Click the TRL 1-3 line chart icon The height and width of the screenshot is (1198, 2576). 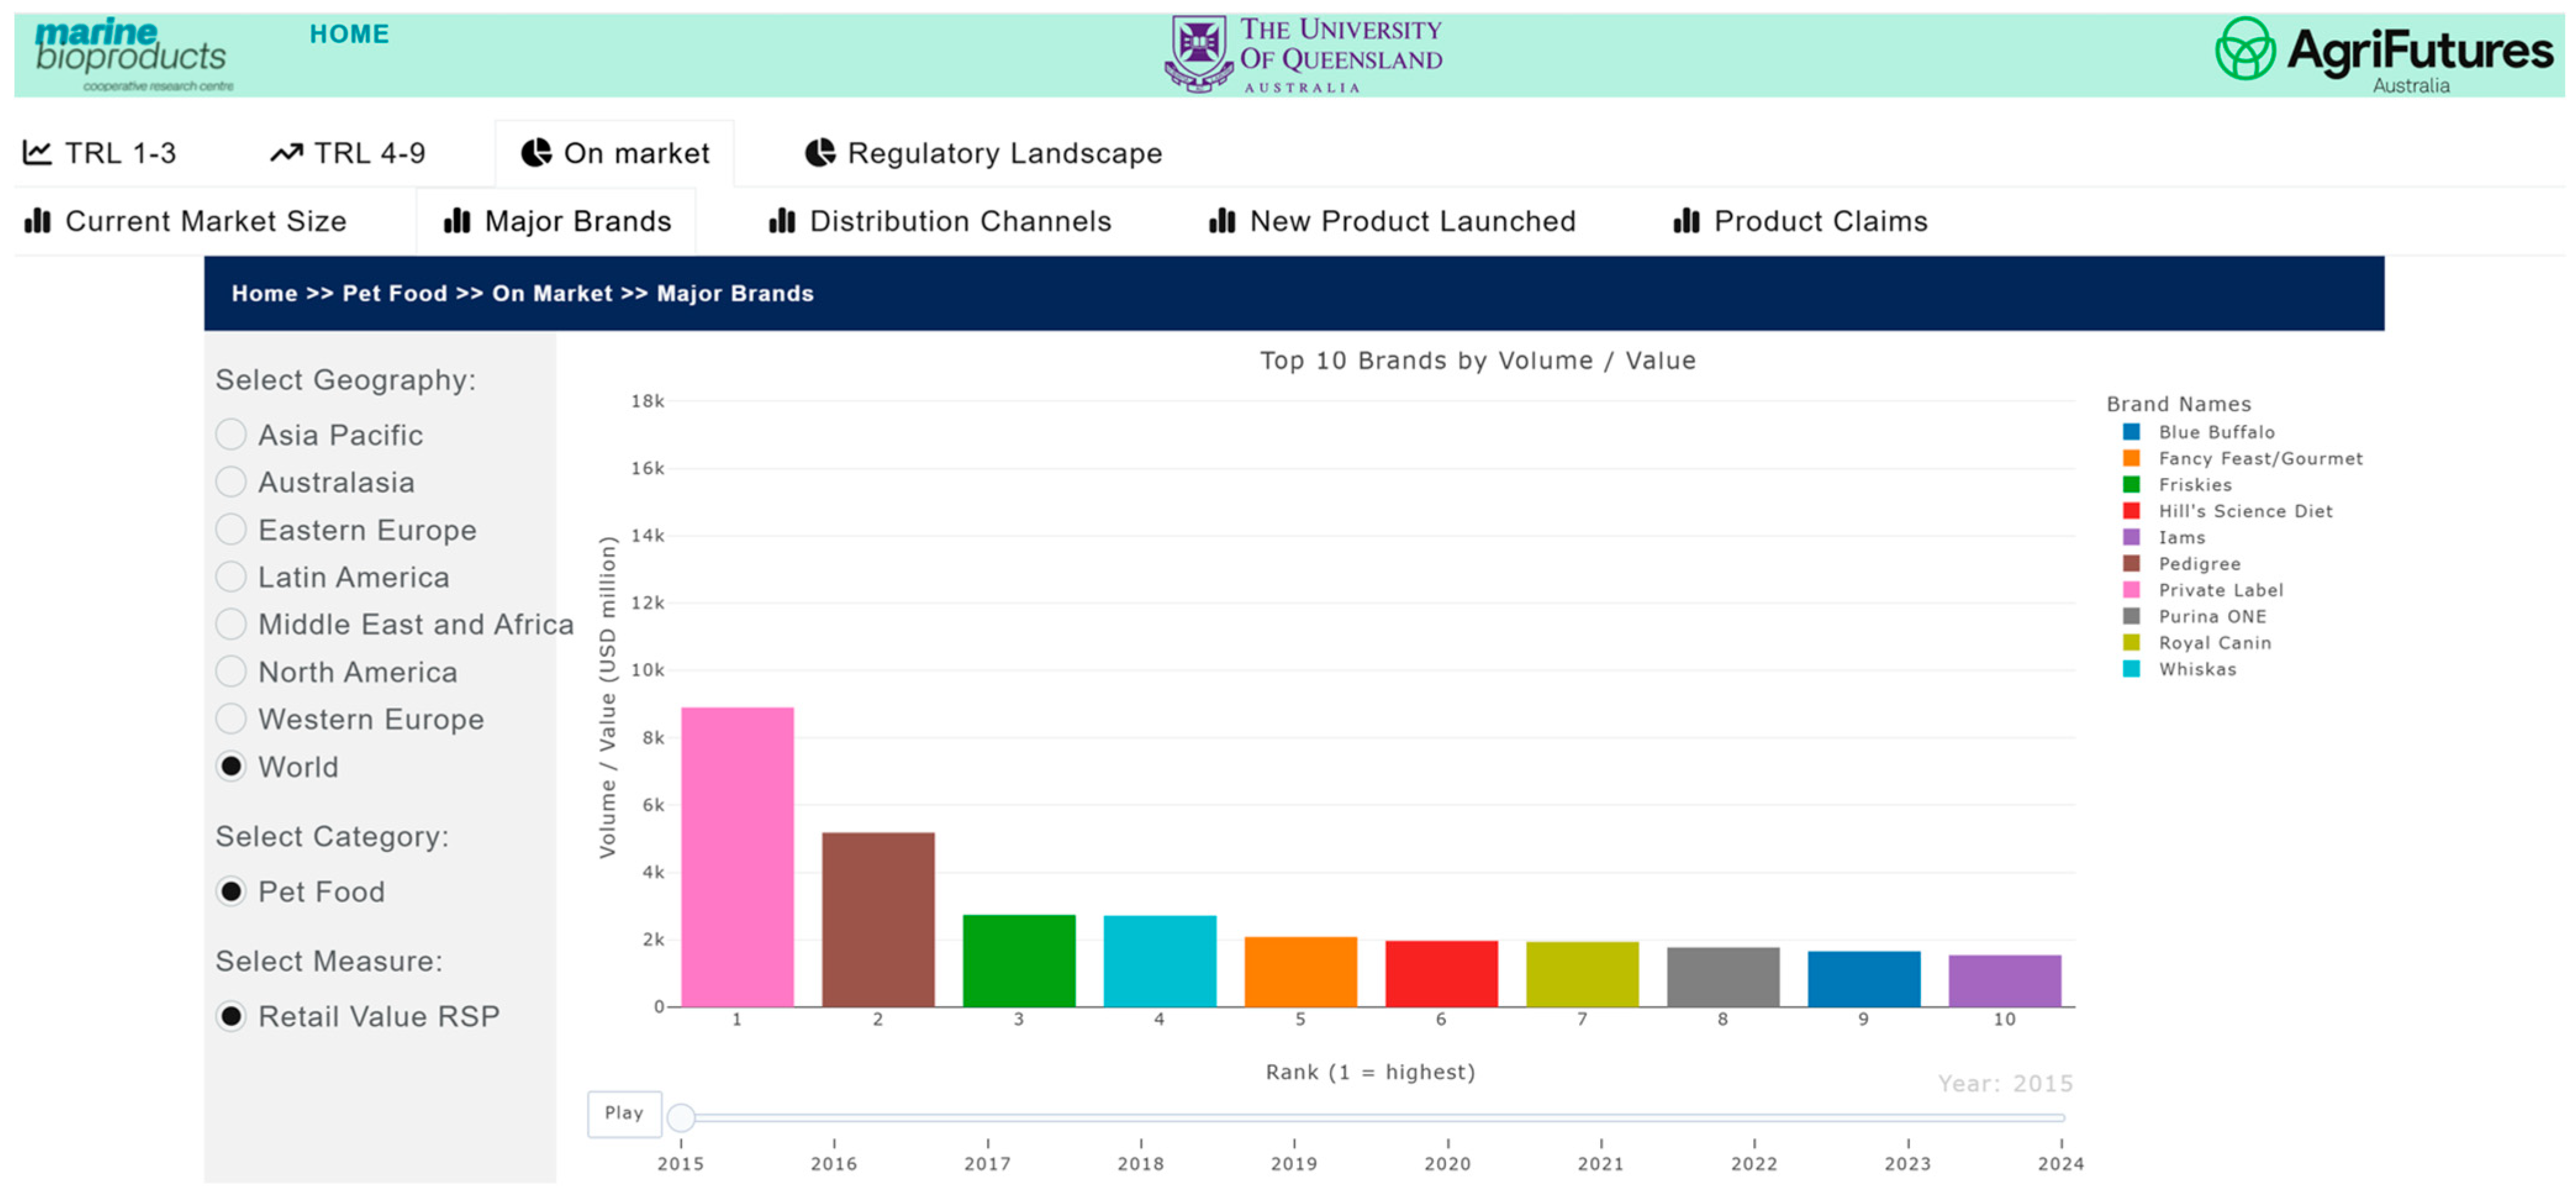(37, 153)
